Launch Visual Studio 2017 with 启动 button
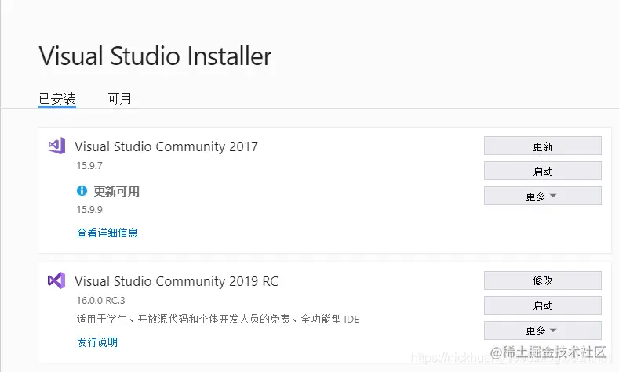 [x=543, y=171]
